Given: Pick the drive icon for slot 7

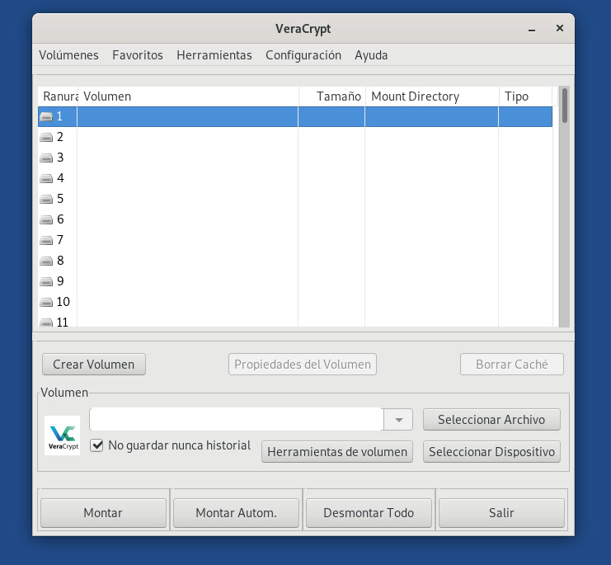Looking at the screenshot, I should click(x=46, y=240).
